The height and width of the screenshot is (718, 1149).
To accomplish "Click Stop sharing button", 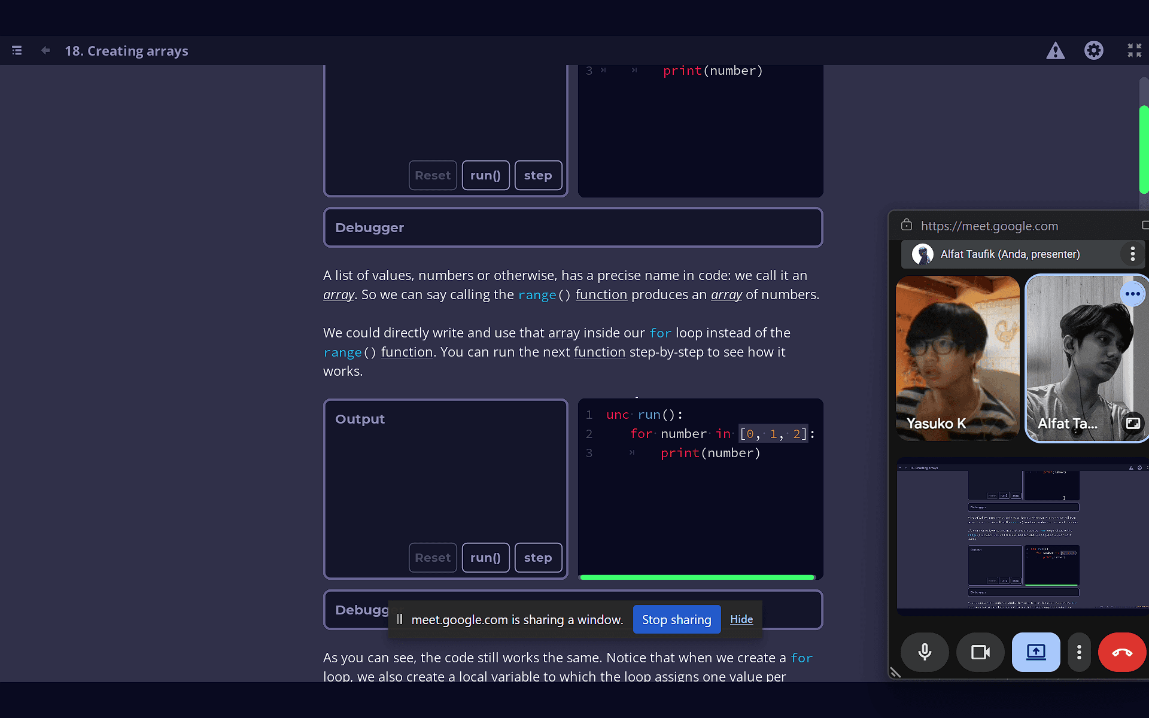I will click(676, 620).
